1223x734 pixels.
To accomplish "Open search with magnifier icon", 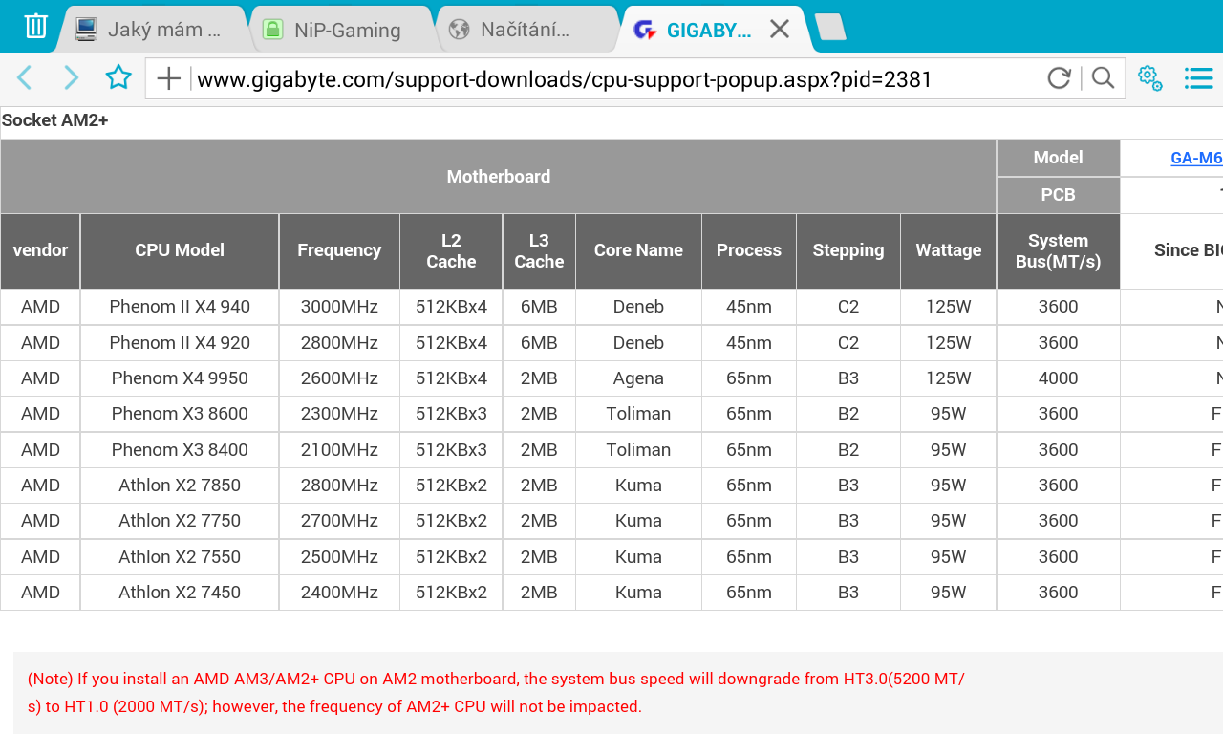I will point(1103,78).
